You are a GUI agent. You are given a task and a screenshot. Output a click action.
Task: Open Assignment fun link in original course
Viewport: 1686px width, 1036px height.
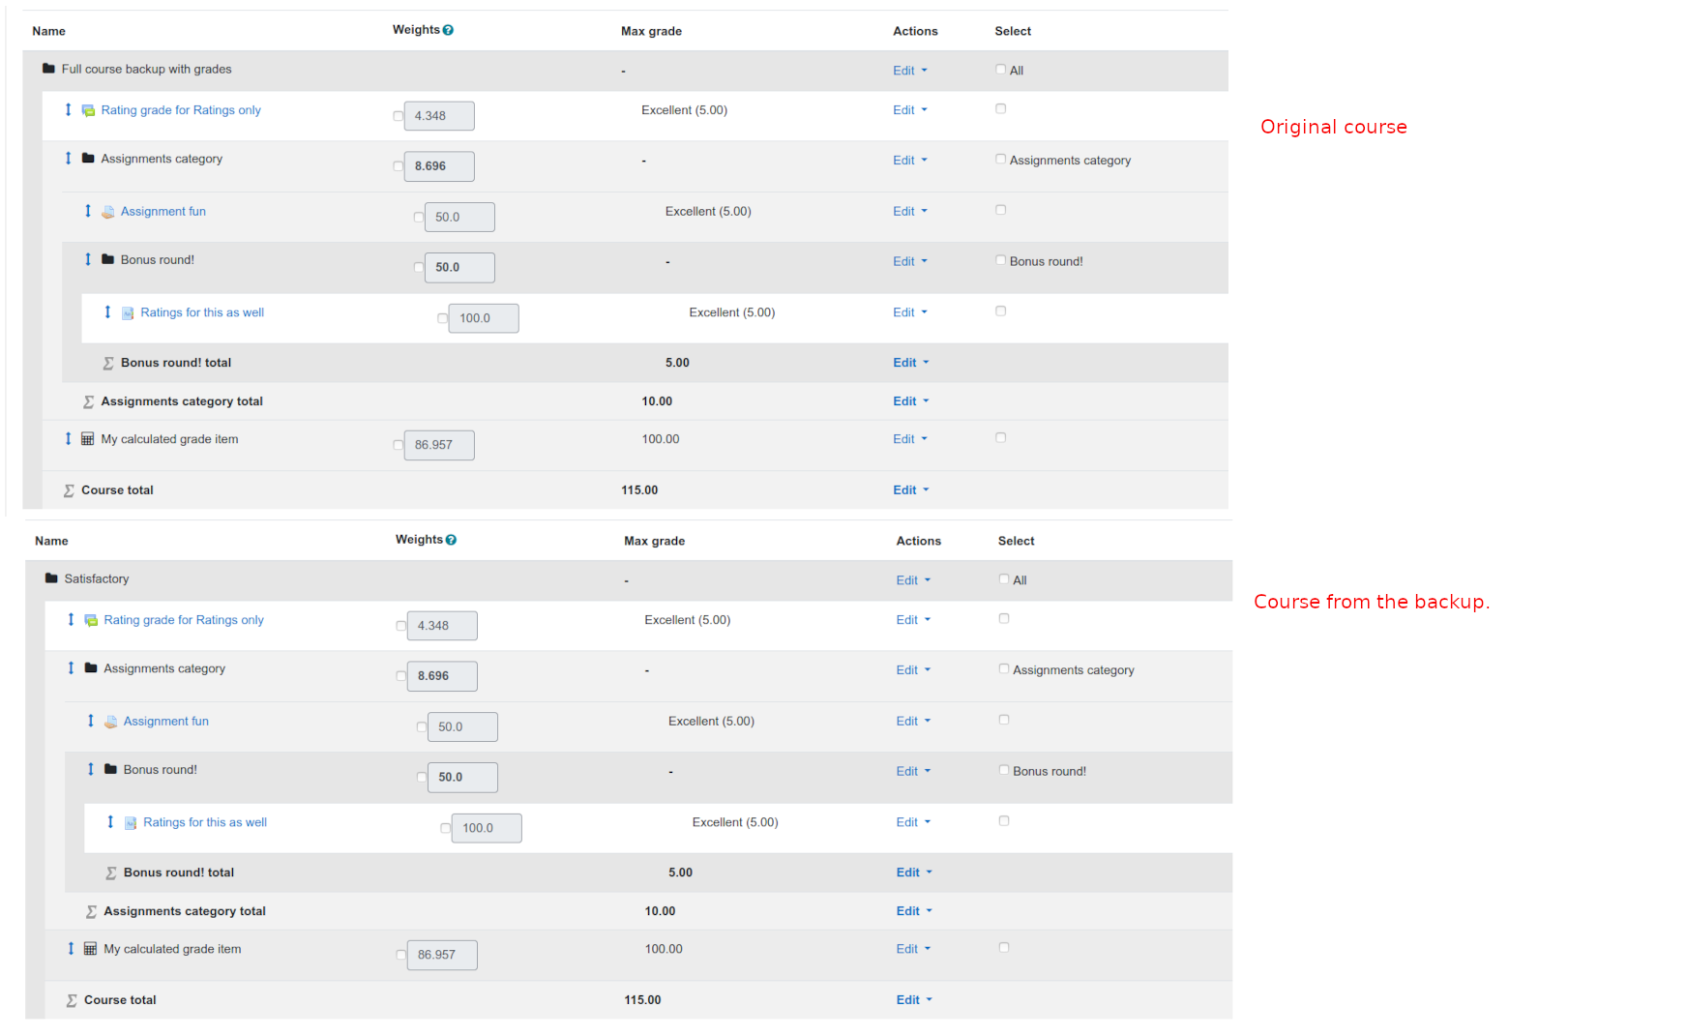pyautogui.click(x=163, y=211)
